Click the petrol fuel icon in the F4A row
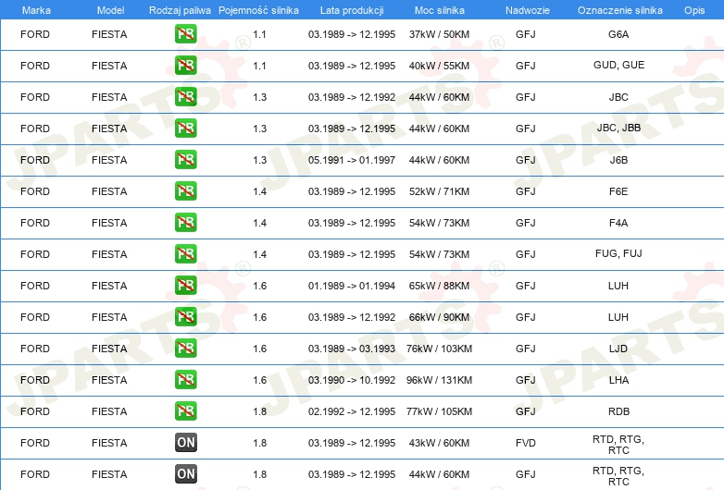Viewport: 724px width, 490px height. click(185, 223)
